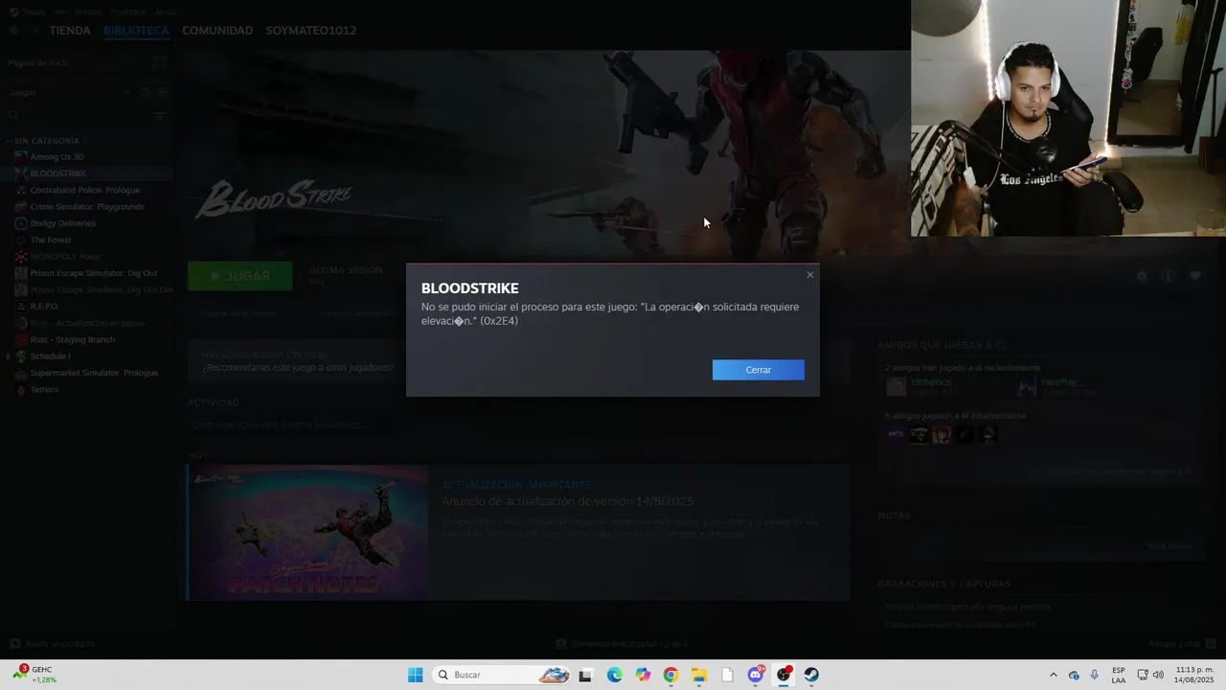The height and width of the screenshot is (690, 1226).
Task: Click the recent activity clock icon in sidebar
Action: [x=146, y=92]
